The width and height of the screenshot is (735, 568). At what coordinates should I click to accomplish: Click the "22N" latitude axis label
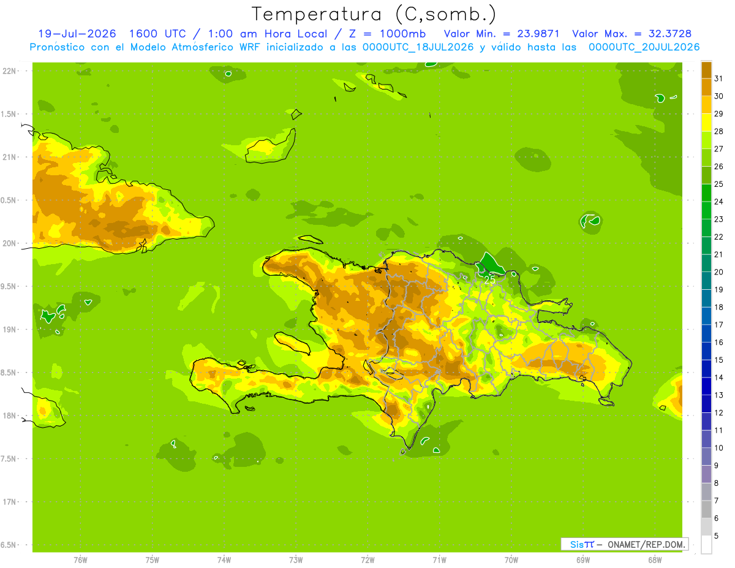tap(9, 71)
